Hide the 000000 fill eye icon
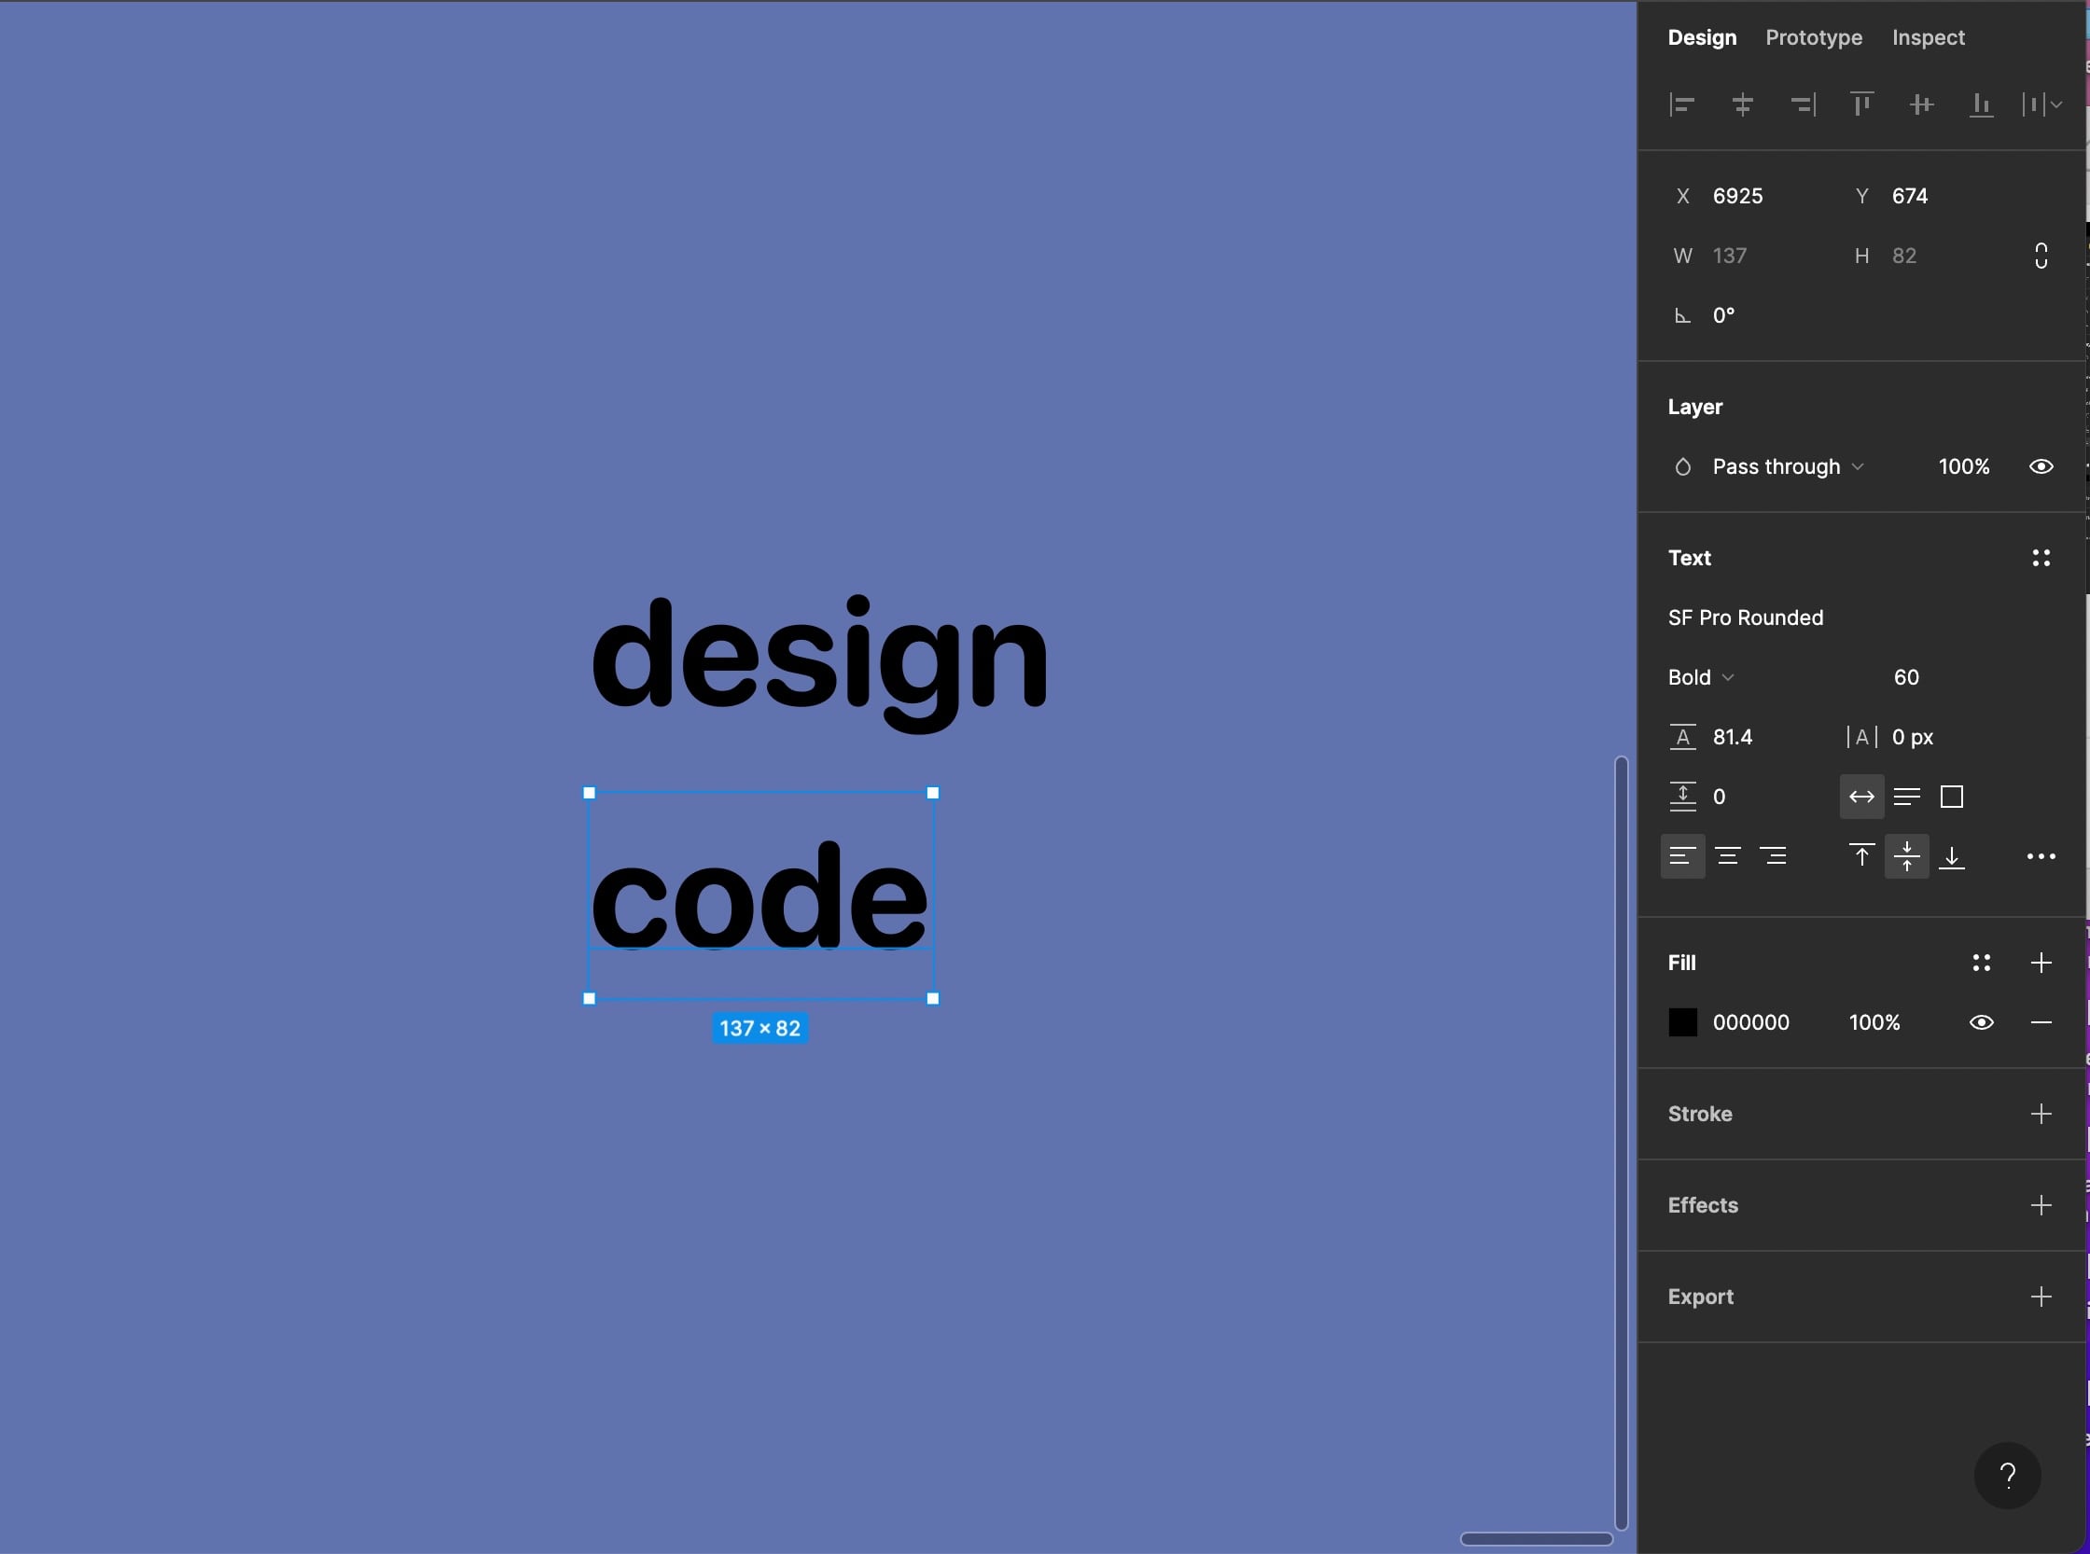 (1981, 1022)
